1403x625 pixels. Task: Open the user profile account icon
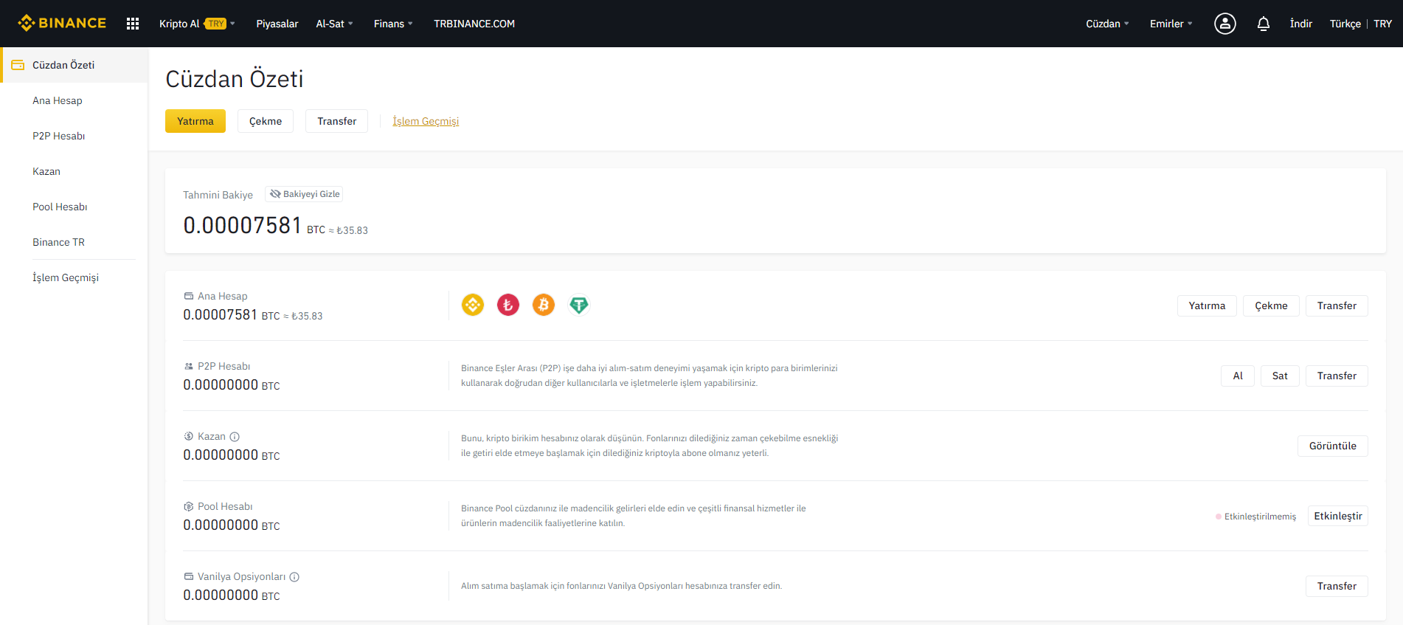click(x=1225, y=24)
